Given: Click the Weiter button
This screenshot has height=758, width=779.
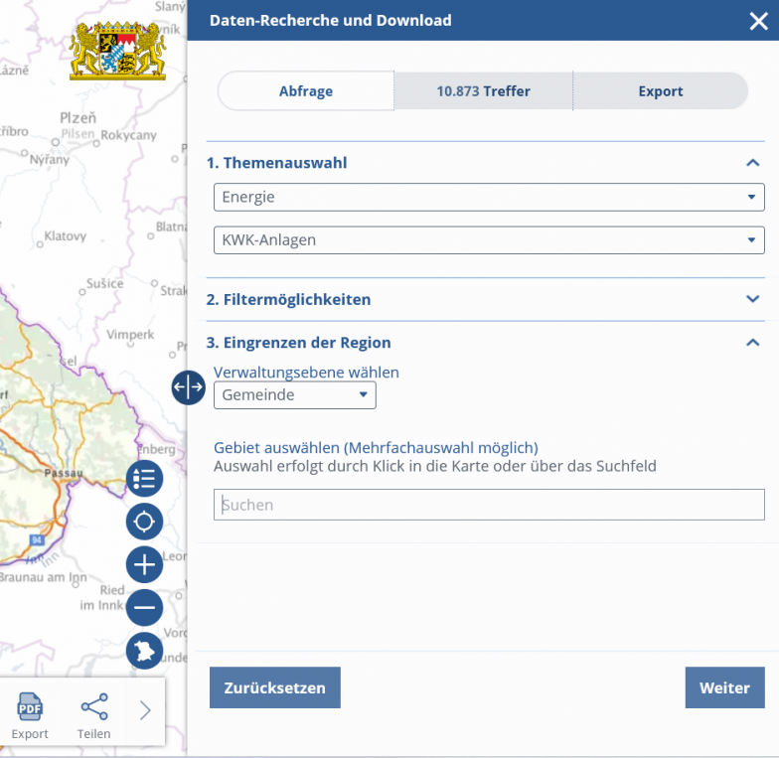Looking at the screenshot, I should point(724,687).
